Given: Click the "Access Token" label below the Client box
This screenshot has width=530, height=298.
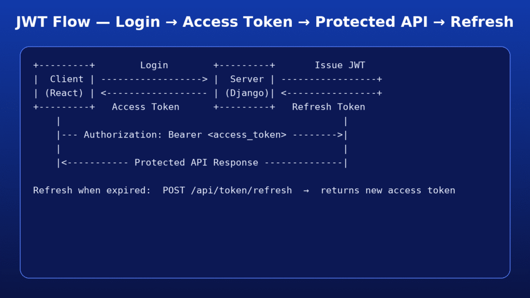Looking at the screenshot, I should coord(145,107).
